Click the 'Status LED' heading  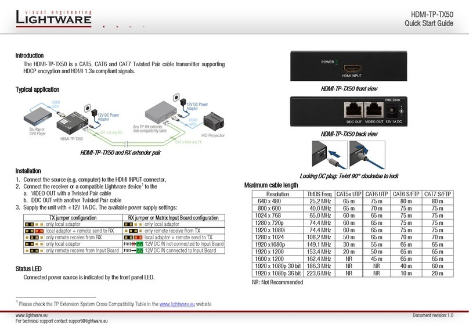pos(28,269)
